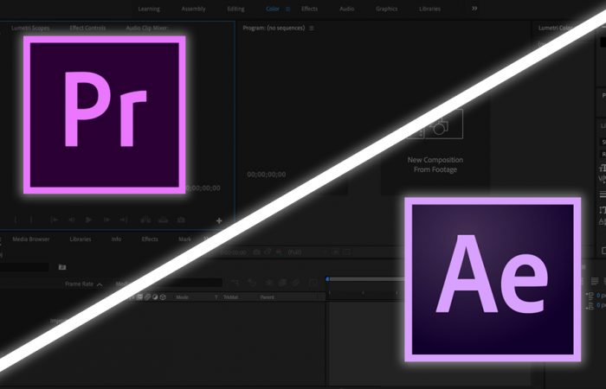Step back one frame in Source monitor
The height and width of the screenshot is (389, 606).
coord(72,220)
